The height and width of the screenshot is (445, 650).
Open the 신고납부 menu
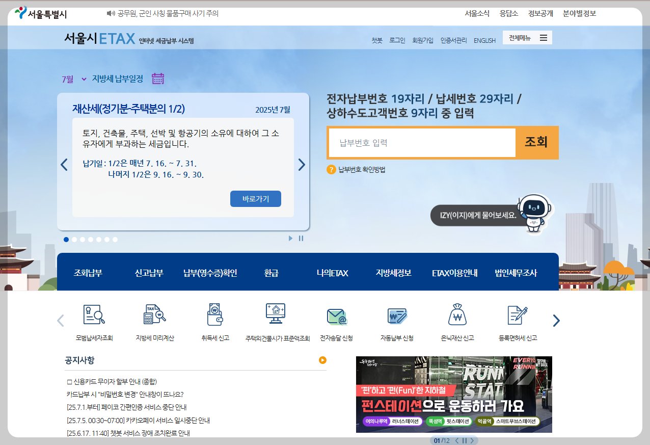click(x=149, y=273)
